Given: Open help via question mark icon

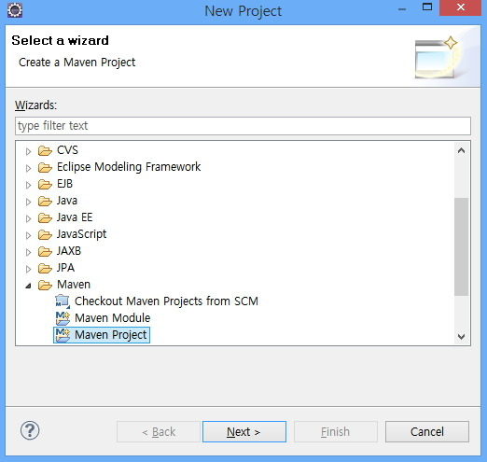Looking at the screenshot, I should point(30,431).
